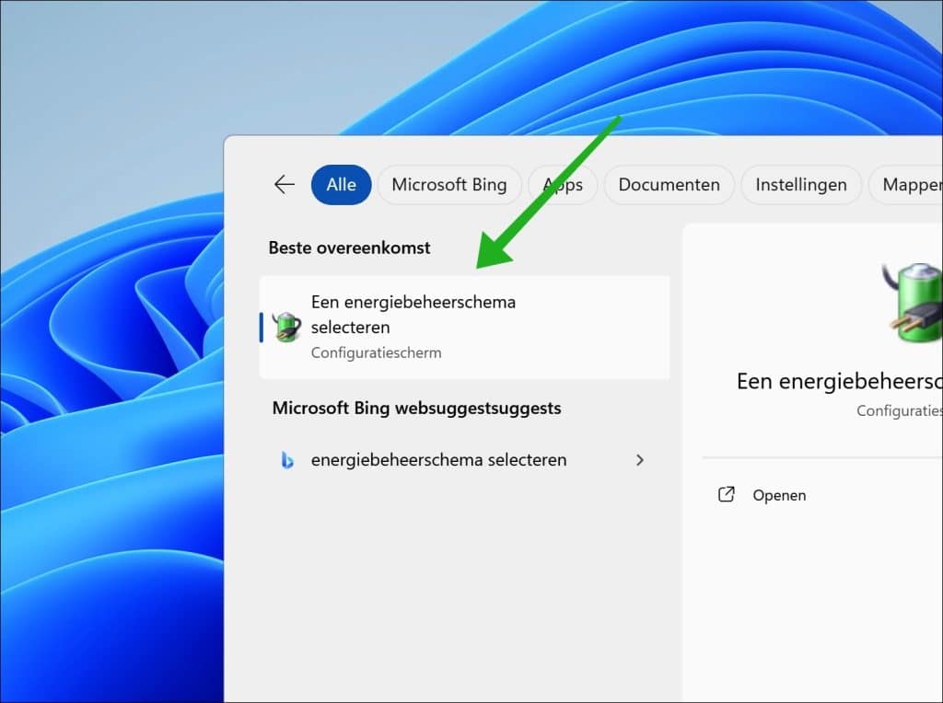
Task: Expand the web suggestion chevron arrow
Action: click(x=640, y=460)
